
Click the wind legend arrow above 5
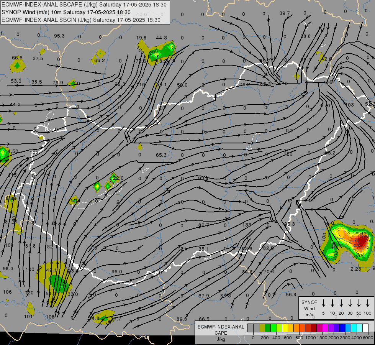(x=323, y=303)
